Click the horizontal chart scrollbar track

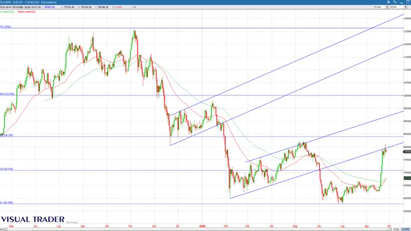click(198, 229)
